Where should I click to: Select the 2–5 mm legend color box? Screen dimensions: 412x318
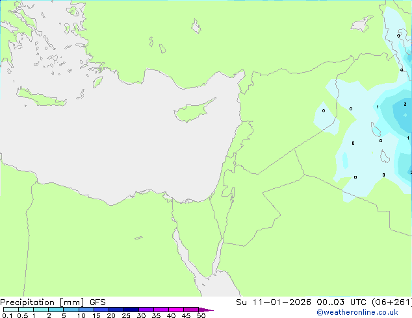click(x=56, y=310)
